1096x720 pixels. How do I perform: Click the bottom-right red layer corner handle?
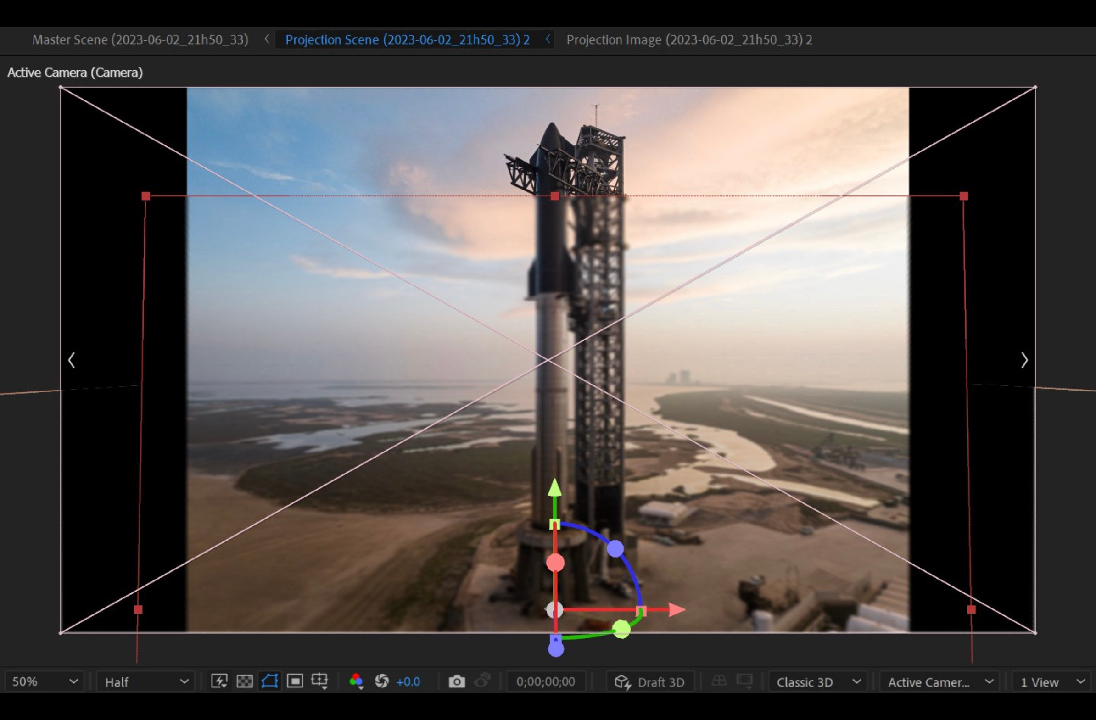tap(972, 609)
